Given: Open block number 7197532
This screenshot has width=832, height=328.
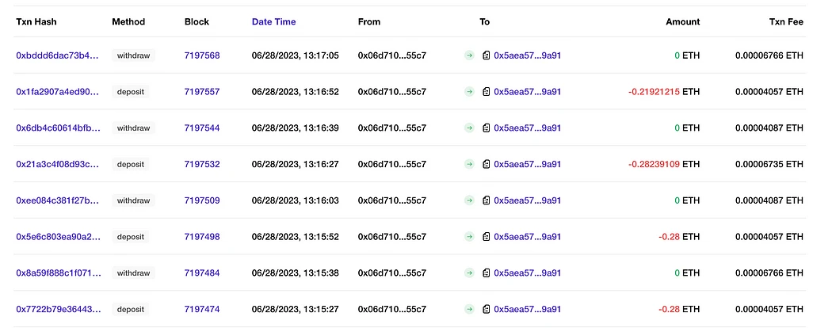Looking at the screenshot, I should click(201, 164).
